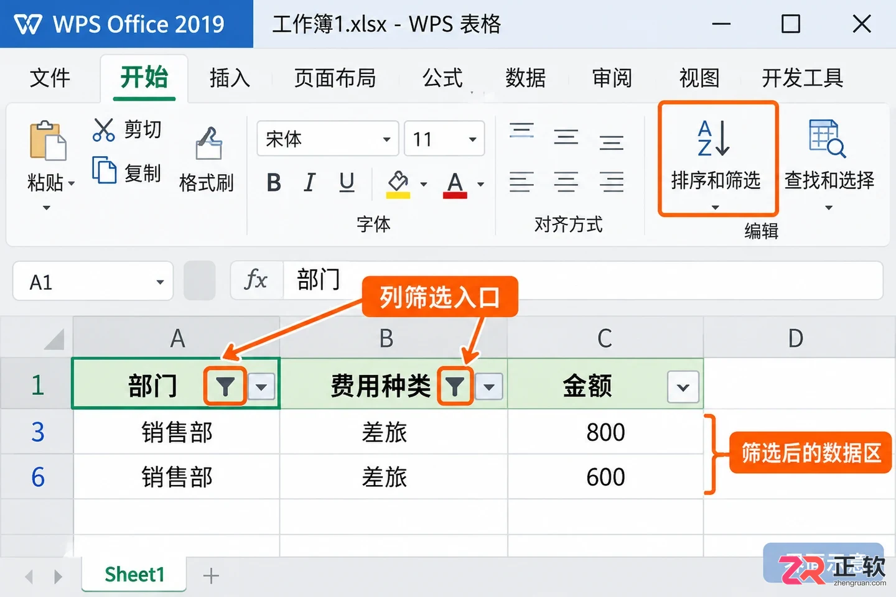This screenshot has width=896, height=597.
Task: Align text left
Action: point(521,182)
